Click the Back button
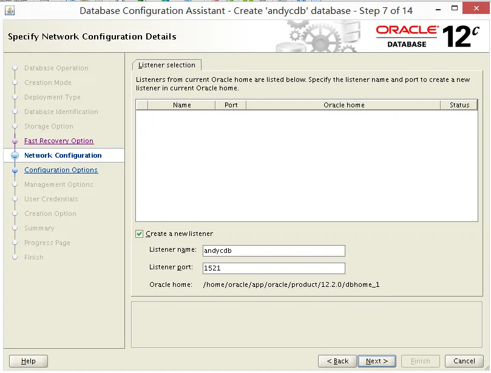491x373 pixels. tap(337, 361)
